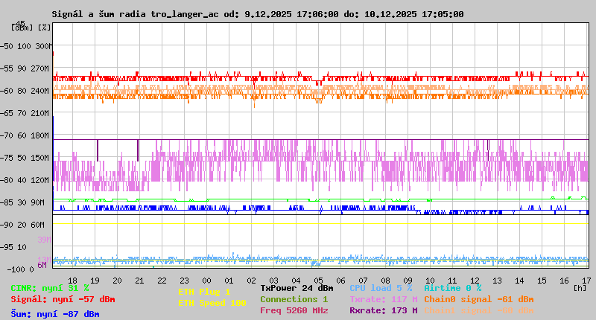Image resolution: width=596 pixels, height=320 pixels.
Task: Click the hour '08' tick label
Action: [x=385, y=281]
